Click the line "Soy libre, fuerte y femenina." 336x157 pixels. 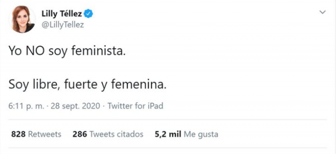click(x=87, y=85)
